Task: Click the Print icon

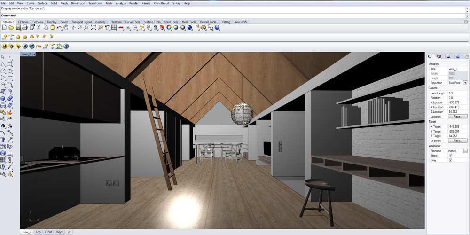Action: click(25, 27)
